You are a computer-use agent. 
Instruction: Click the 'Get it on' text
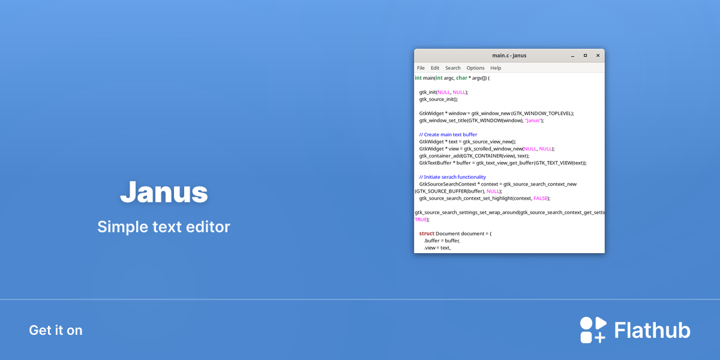click(x=56, y=331)
